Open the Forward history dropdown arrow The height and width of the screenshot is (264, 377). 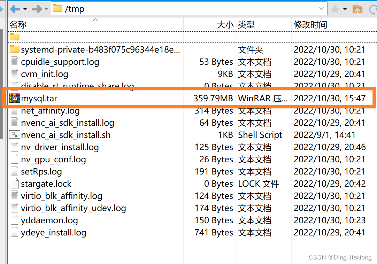pos(46,9)
